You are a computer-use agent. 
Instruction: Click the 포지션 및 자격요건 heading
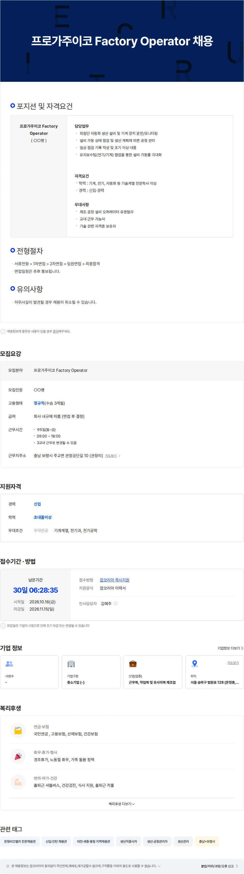(45, 106)
